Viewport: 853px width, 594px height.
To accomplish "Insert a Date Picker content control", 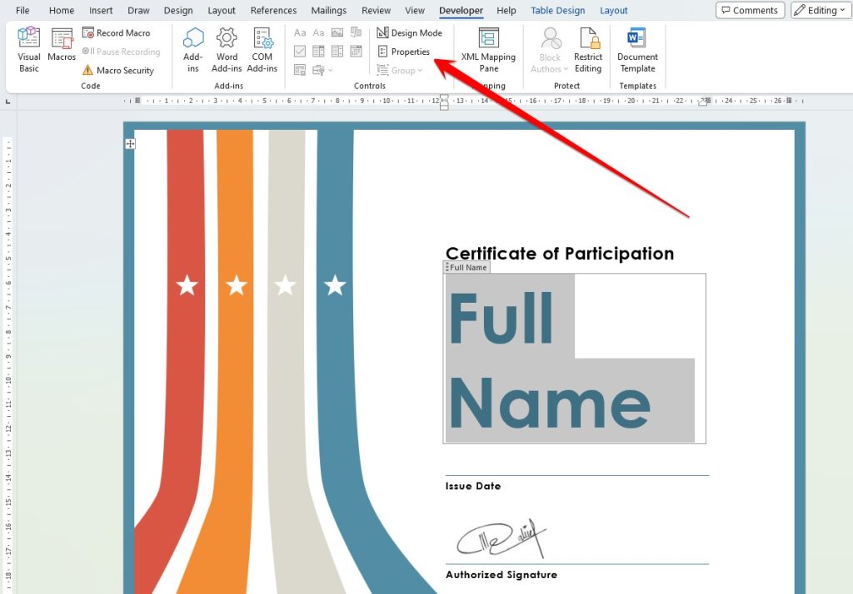I will (356, 51).
